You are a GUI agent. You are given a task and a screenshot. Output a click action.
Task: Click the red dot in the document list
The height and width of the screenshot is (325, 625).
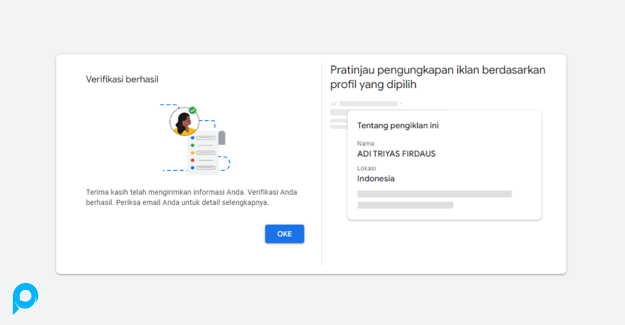(192, 160)
